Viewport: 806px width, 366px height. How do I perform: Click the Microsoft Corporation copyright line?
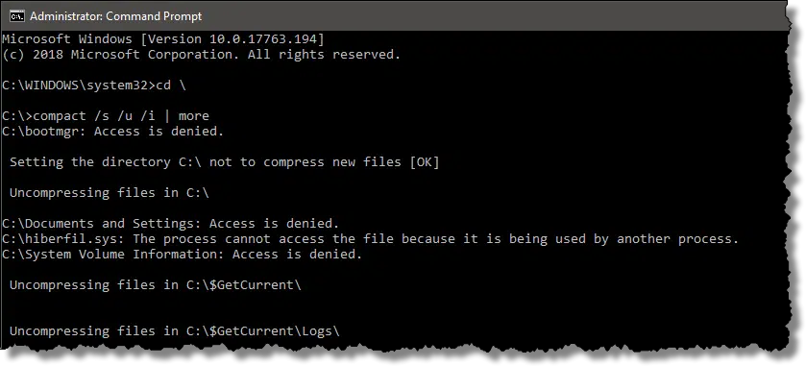pyautogui.click(x=201, y=55)
